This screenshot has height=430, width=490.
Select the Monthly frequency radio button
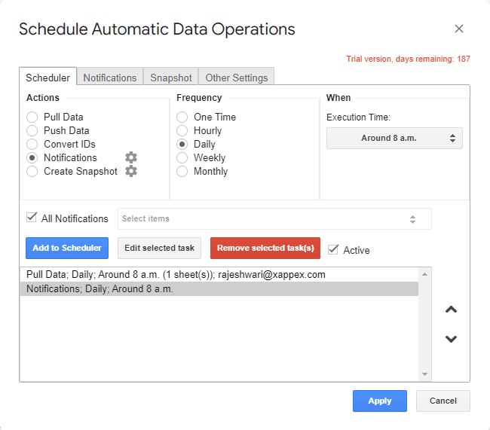[182, 171]
